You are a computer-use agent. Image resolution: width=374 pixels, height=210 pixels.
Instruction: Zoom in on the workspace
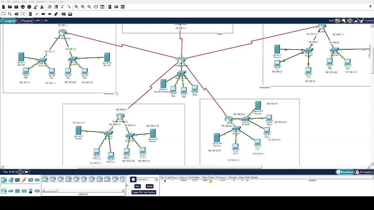[x=77, y=7]
